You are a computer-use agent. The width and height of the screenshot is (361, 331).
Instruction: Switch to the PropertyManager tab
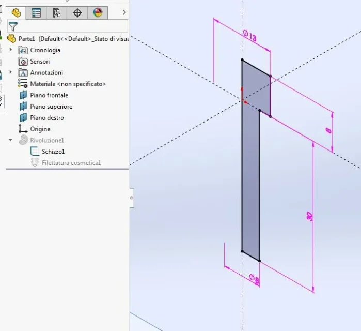36,13
